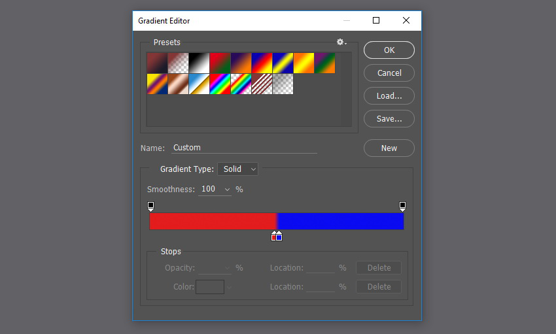Create a New gradient preset
556x334 pixels.
point(389,148)
